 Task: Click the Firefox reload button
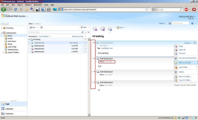15,10
